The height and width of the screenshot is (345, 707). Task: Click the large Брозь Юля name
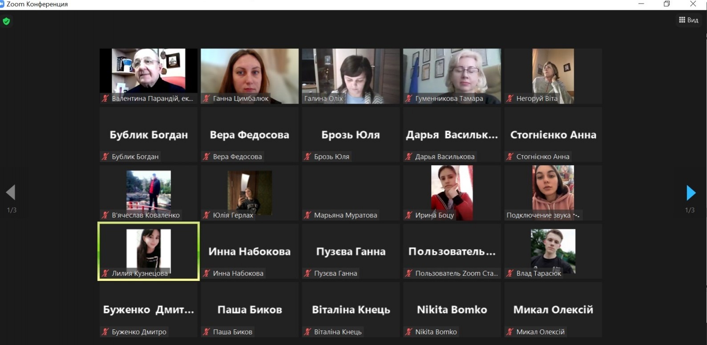pos(351,135)
